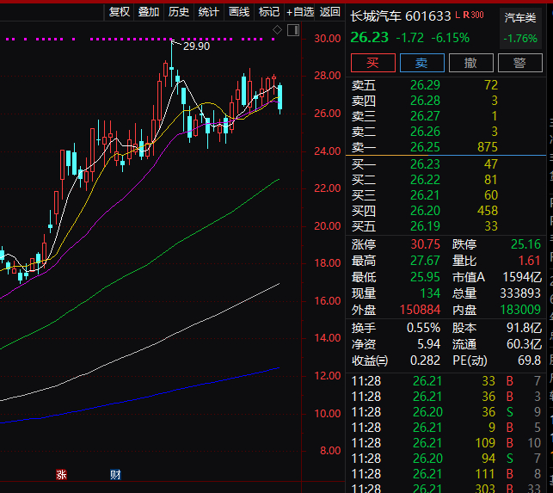Click the latest candlestick on the chart

tap(280, 99)
